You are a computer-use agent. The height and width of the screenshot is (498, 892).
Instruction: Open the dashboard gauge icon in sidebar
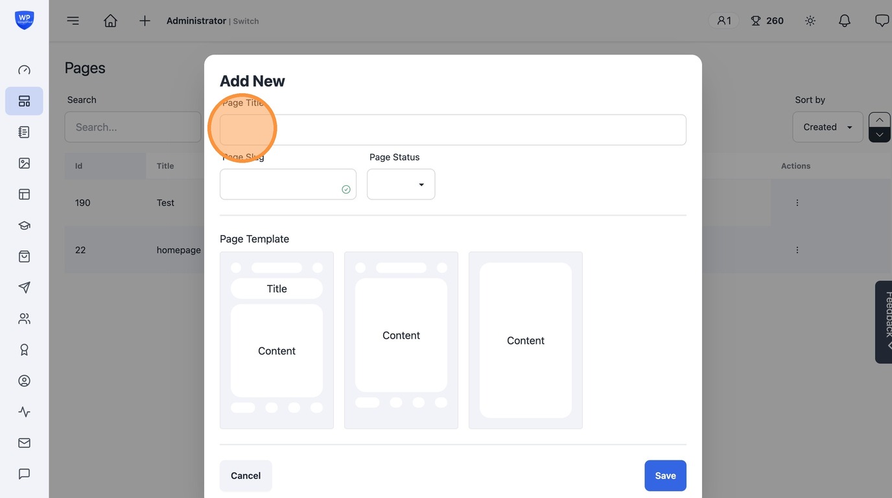[24, 70]
